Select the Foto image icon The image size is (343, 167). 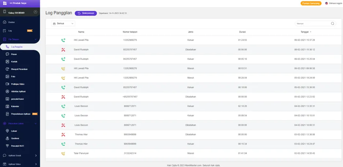(x=7, y=77)
